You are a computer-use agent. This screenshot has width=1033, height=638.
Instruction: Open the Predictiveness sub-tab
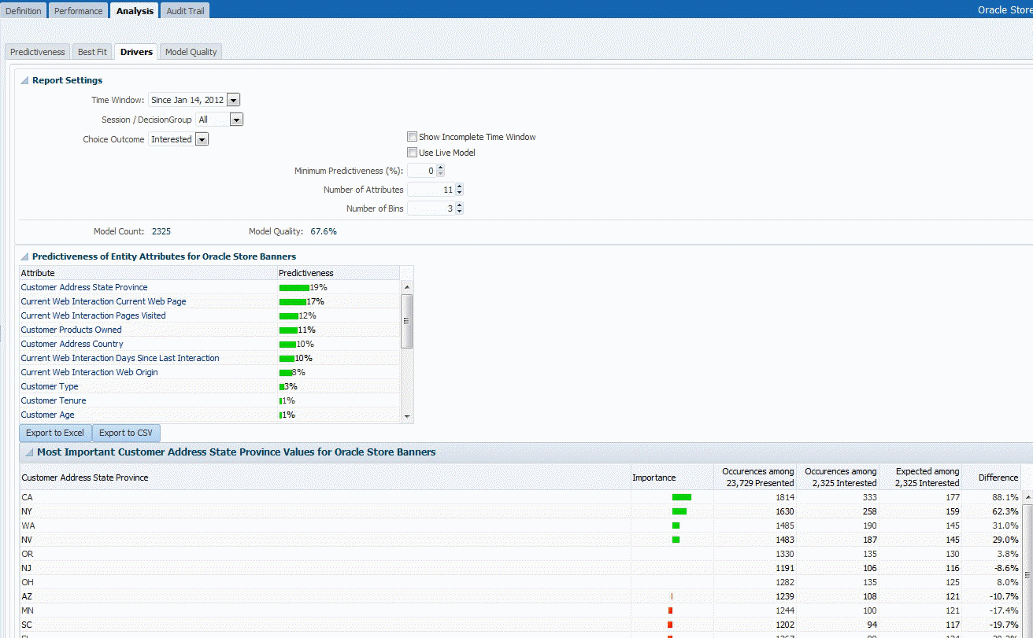(38, 52)
